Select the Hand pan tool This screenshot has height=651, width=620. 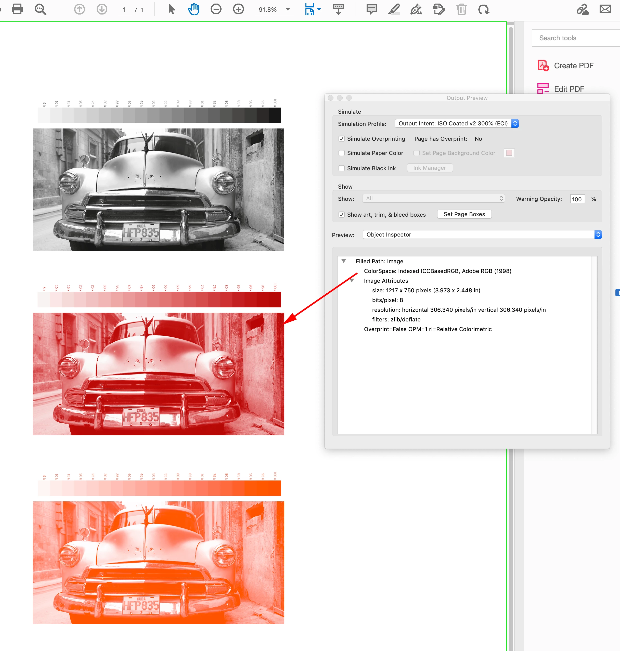[x=194, y=9]
